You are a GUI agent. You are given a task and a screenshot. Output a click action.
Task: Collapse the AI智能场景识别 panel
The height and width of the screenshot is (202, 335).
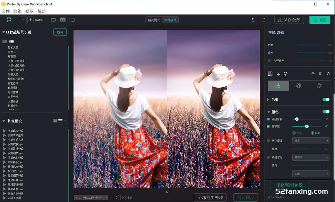(4, 32)
